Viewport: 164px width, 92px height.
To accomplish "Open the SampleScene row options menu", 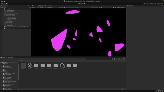I will click(x=30, y=9).
